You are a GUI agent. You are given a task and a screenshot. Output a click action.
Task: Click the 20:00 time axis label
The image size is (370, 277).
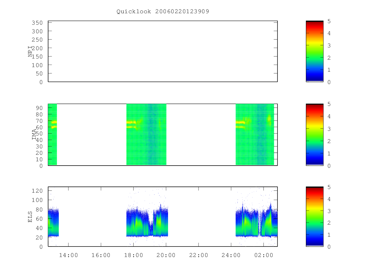[x=166, y=255]
